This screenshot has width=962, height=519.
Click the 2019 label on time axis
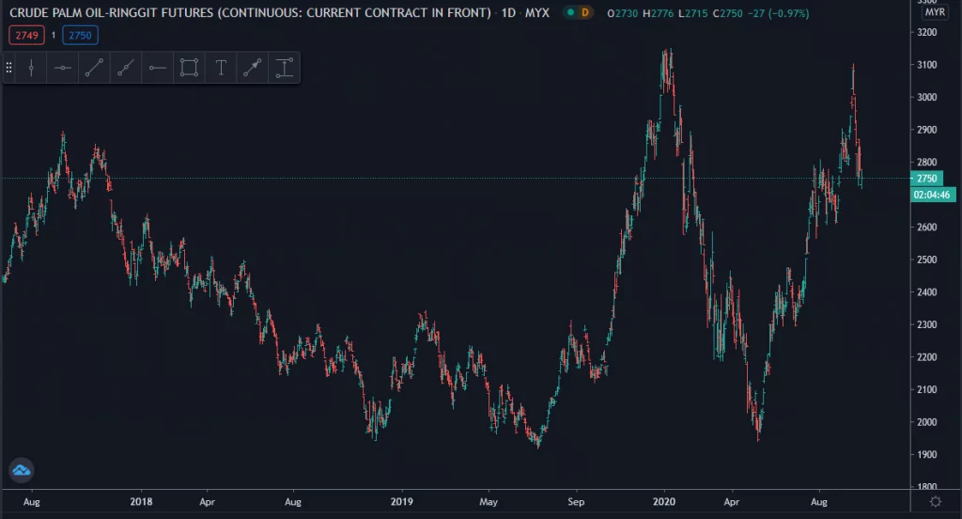(x=402, y=502)
